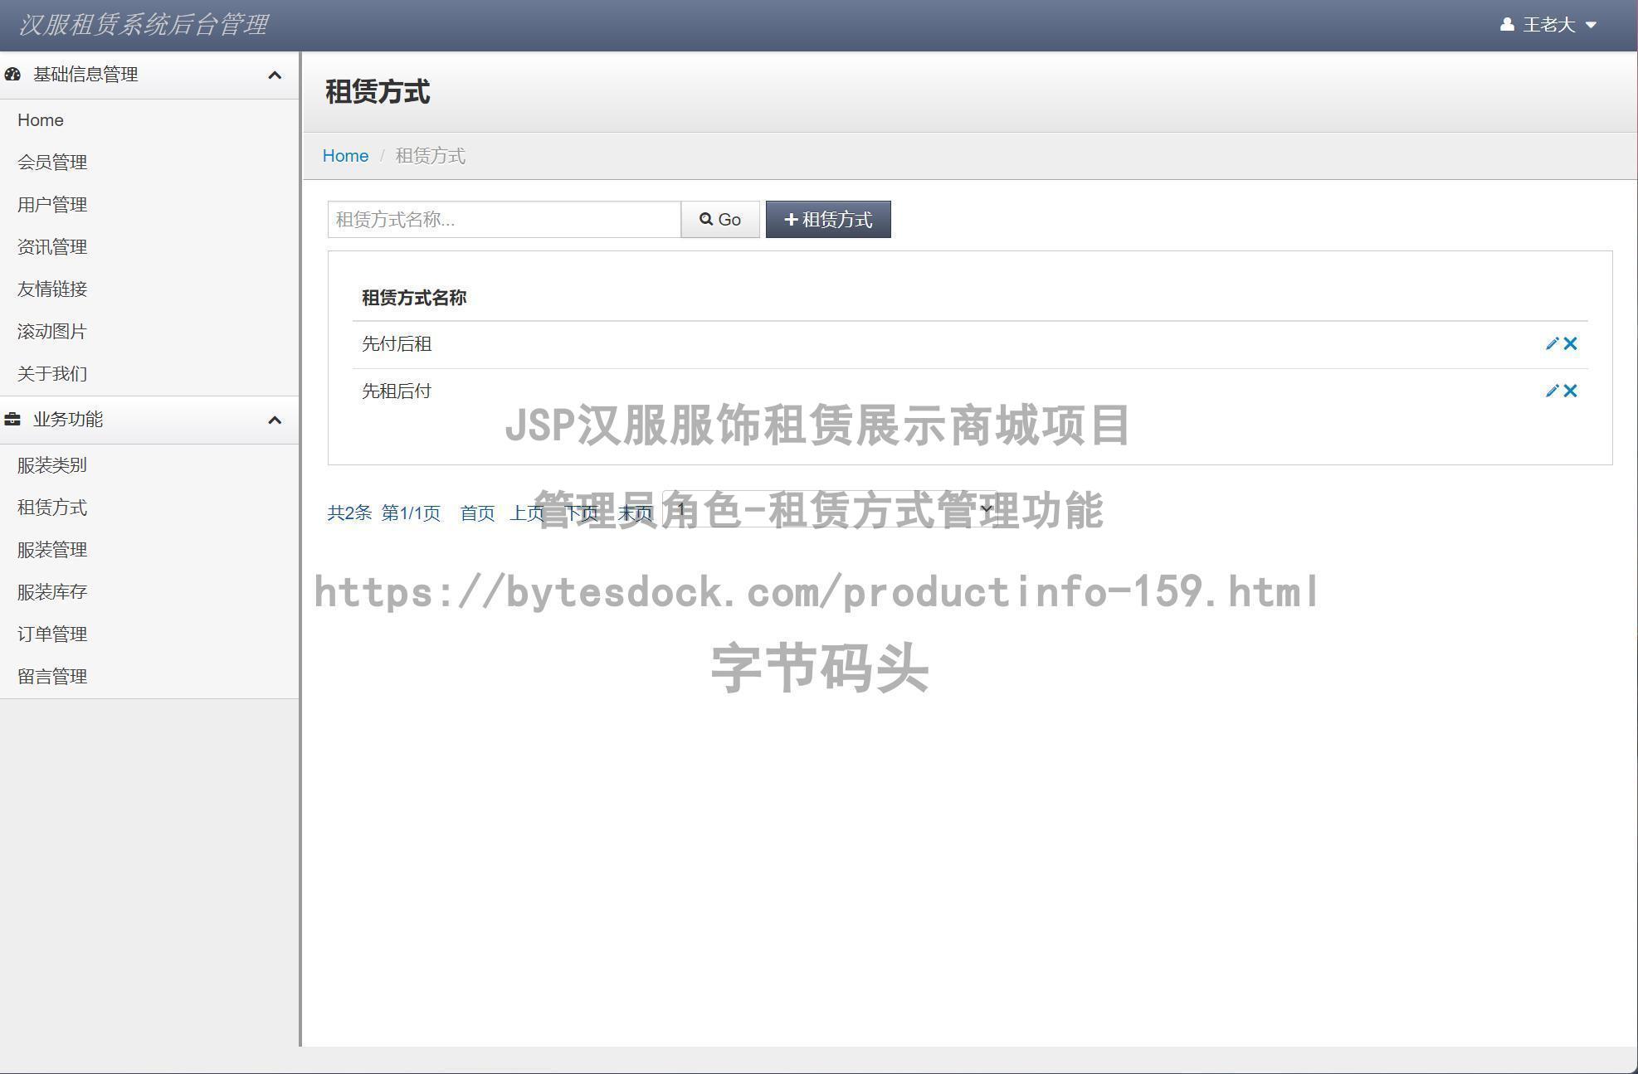The width and height of the screenshot is (1638, 1074).
Task: Go to 订单管理 menu item
Action: [x=52, y=634]
